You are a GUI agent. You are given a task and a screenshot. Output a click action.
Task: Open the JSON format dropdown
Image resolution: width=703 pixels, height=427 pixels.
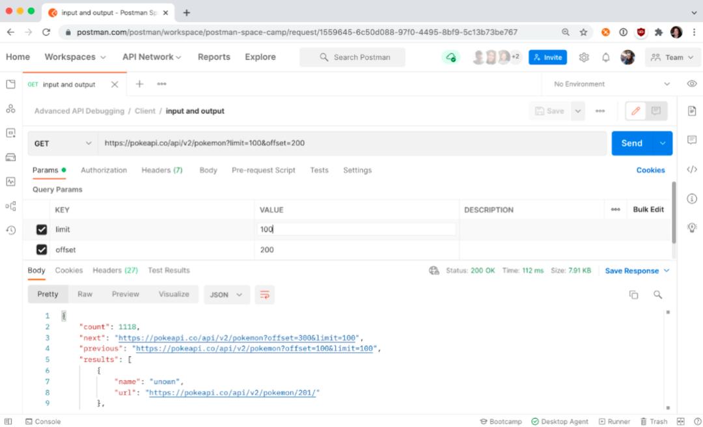[x=226, y=295]
